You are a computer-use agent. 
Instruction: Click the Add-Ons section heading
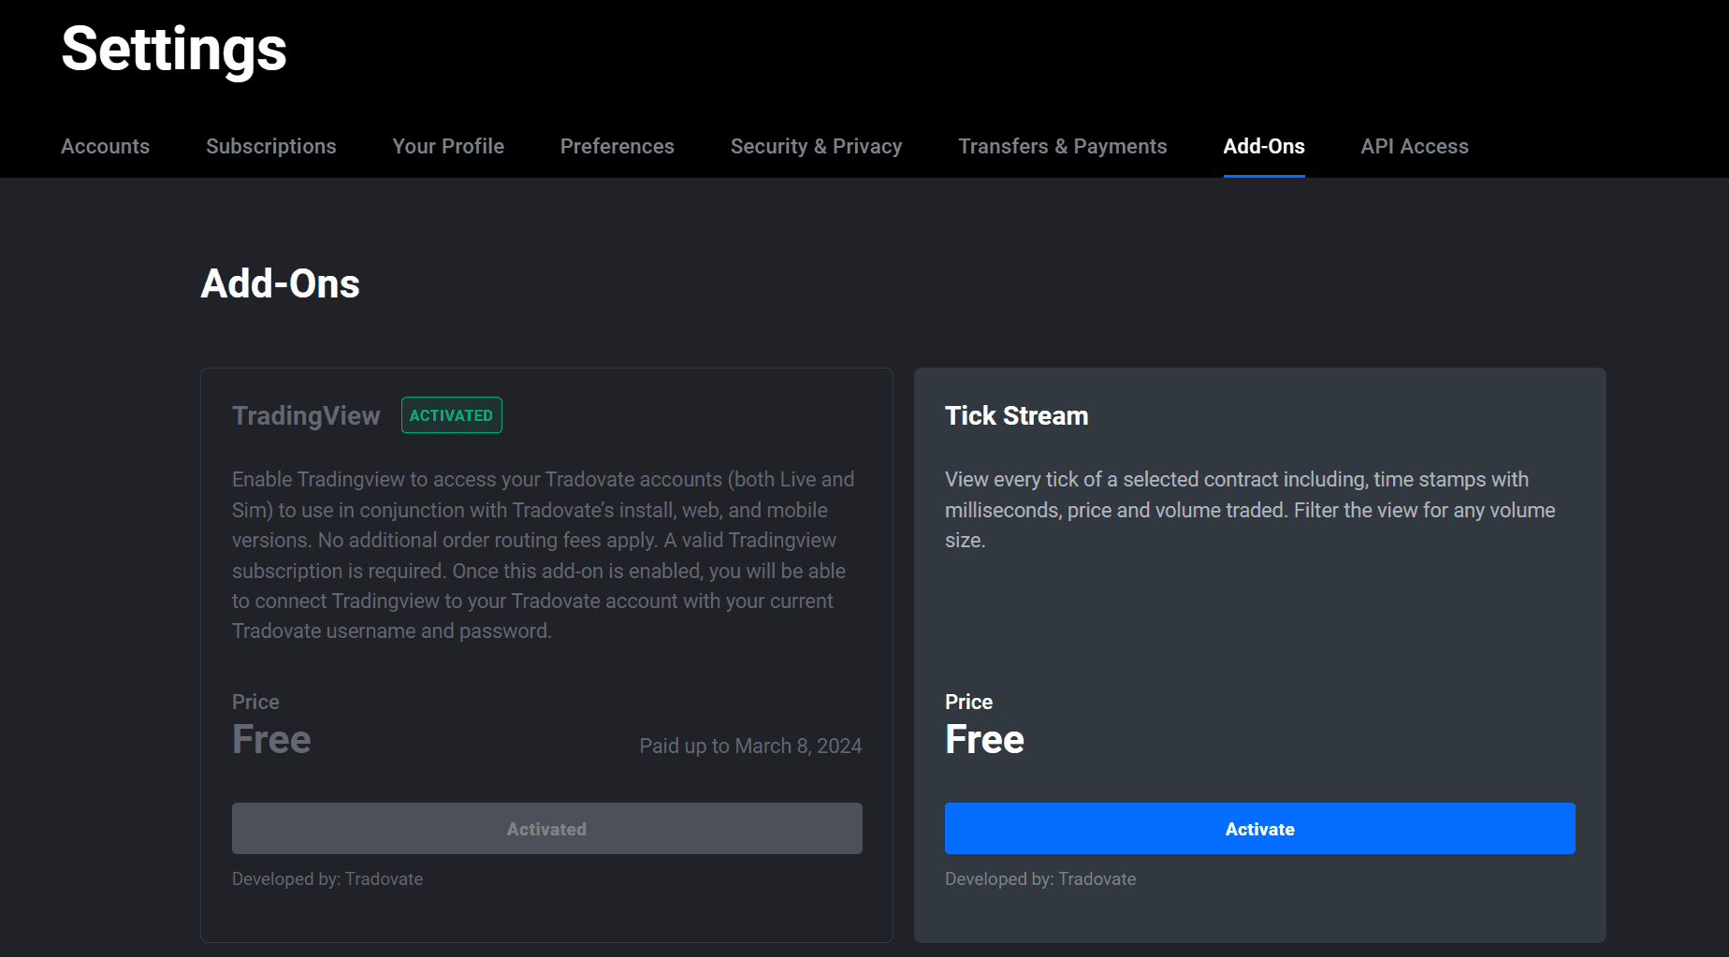point(281,283)
